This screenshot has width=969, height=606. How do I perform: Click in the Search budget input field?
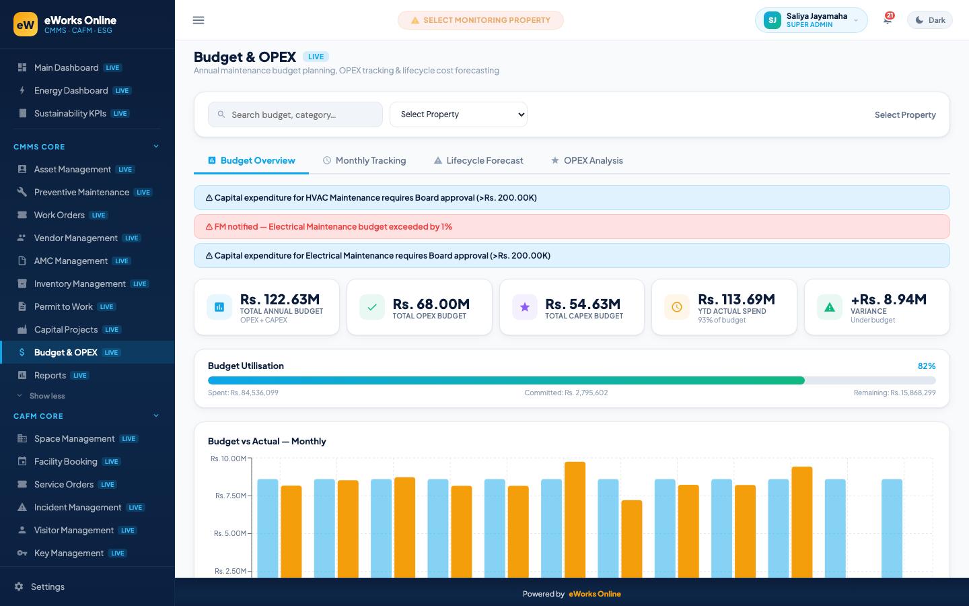[295, 114]
